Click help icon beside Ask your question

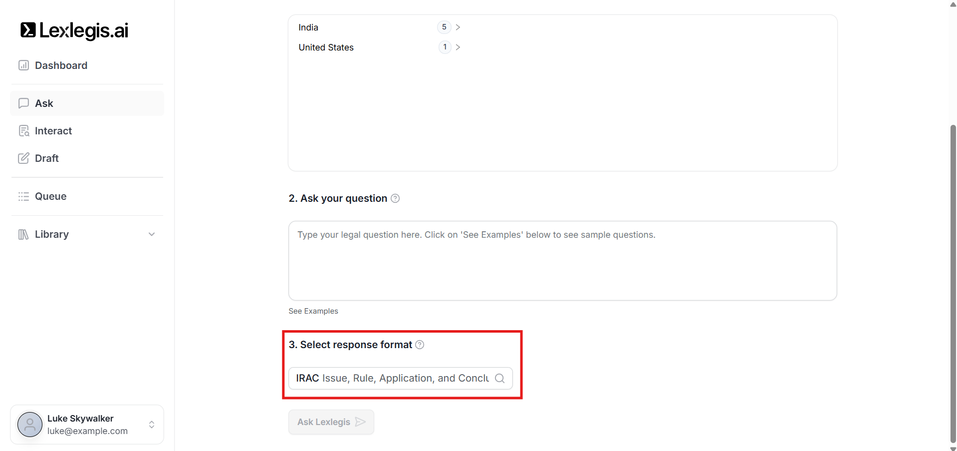click(395, 198)
